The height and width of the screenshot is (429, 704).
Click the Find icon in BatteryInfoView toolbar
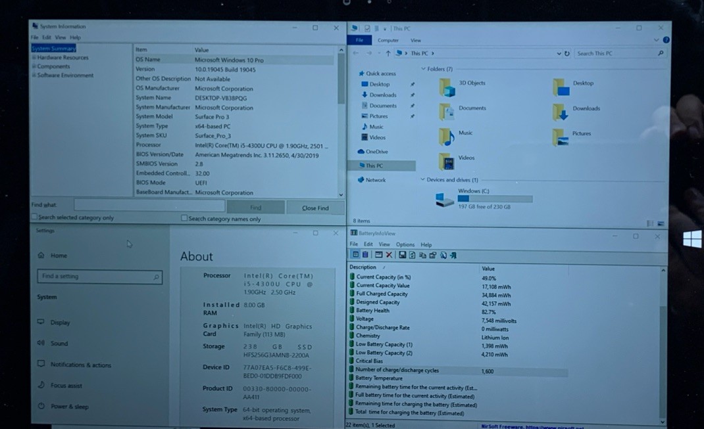[443, 255]
